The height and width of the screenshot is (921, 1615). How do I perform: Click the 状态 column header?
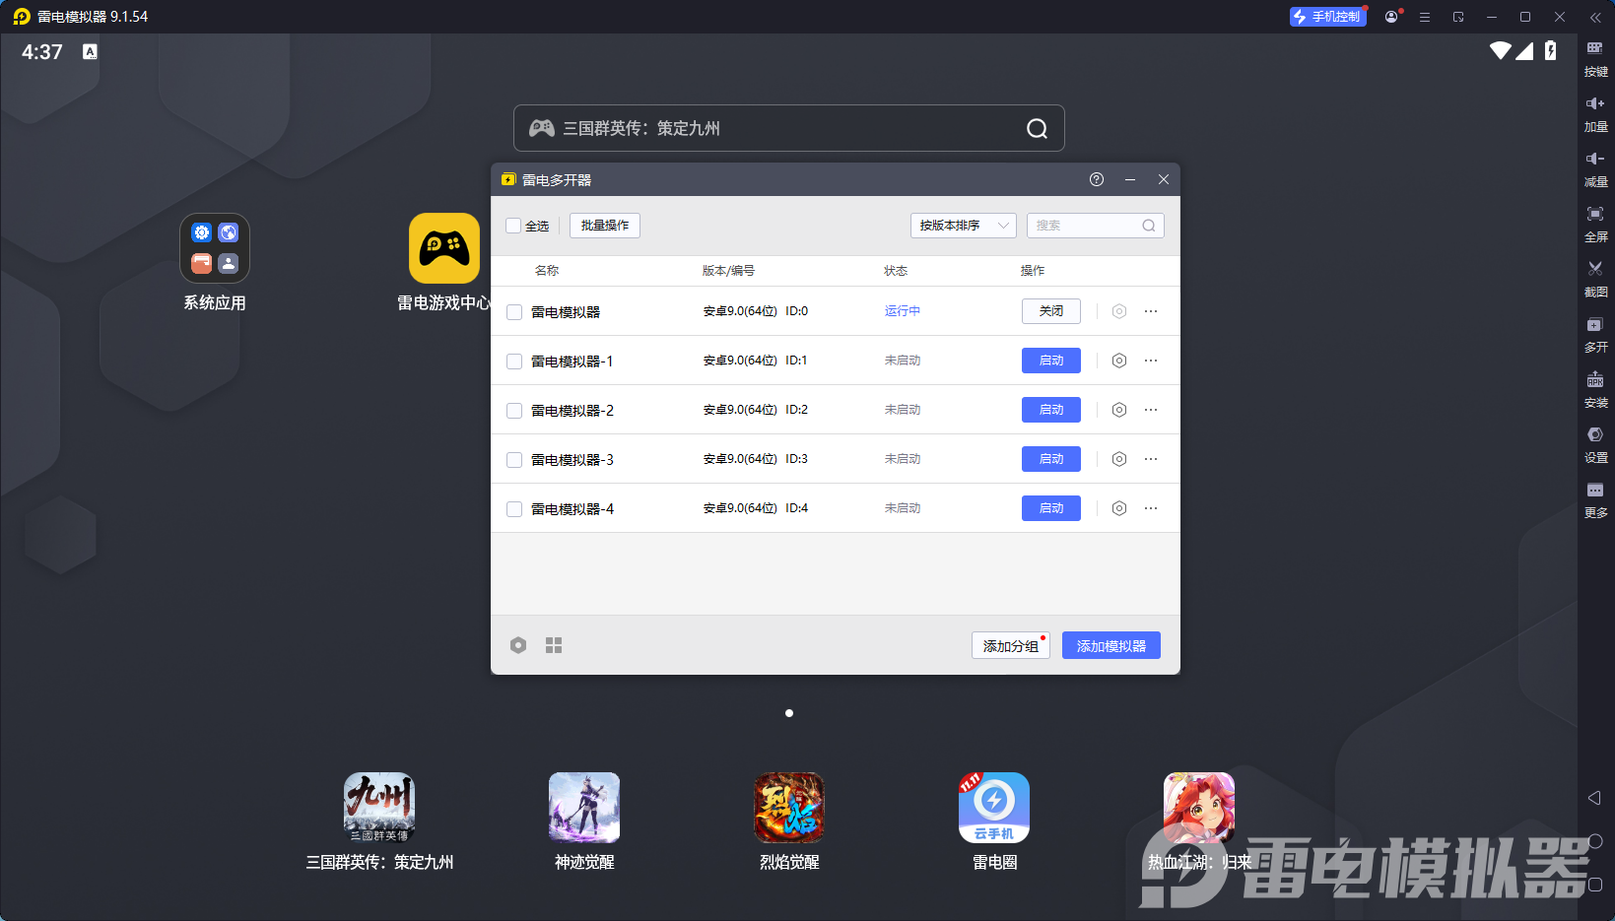(896, 271)
